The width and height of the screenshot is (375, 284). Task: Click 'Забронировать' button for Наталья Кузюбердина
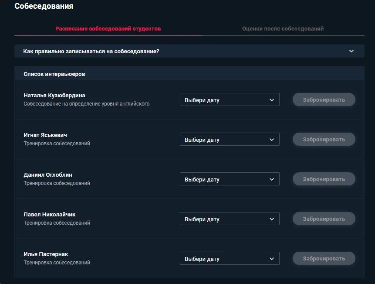pos(324,99)
